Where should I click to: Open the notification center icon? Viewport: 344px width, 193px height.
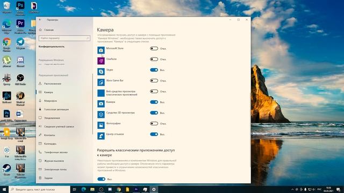pos(339,189)
